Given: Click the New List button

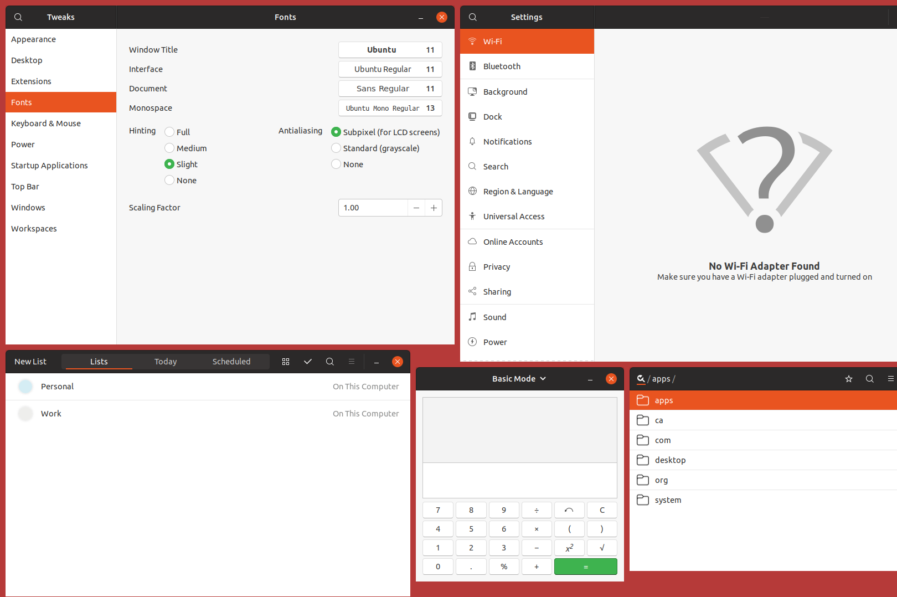Looking at the screenshot, I should coord(30,362).
